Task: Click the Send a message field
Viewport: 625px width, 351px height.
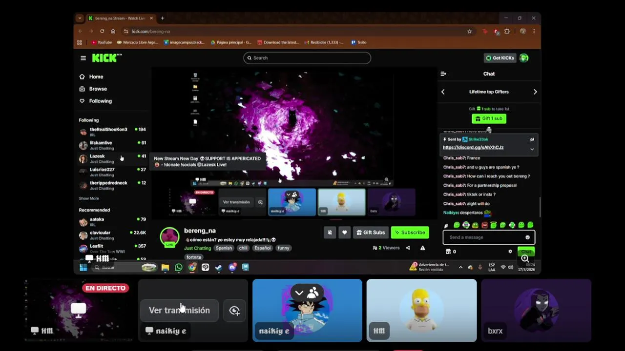Action: tap(489, 237)
